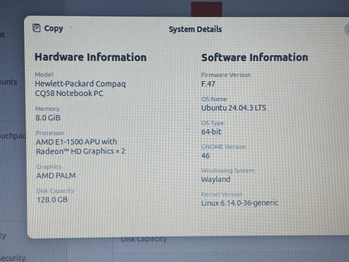This screenshot has width=349, height=262.
Task: Click the 128.0 GB disk value
Action: pos(52,200)
